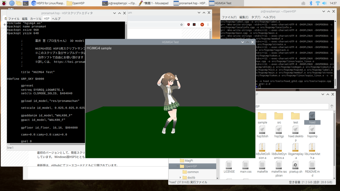
Task: Switch to the pronama4.hsp taskbar item
Action: point(190,3)
